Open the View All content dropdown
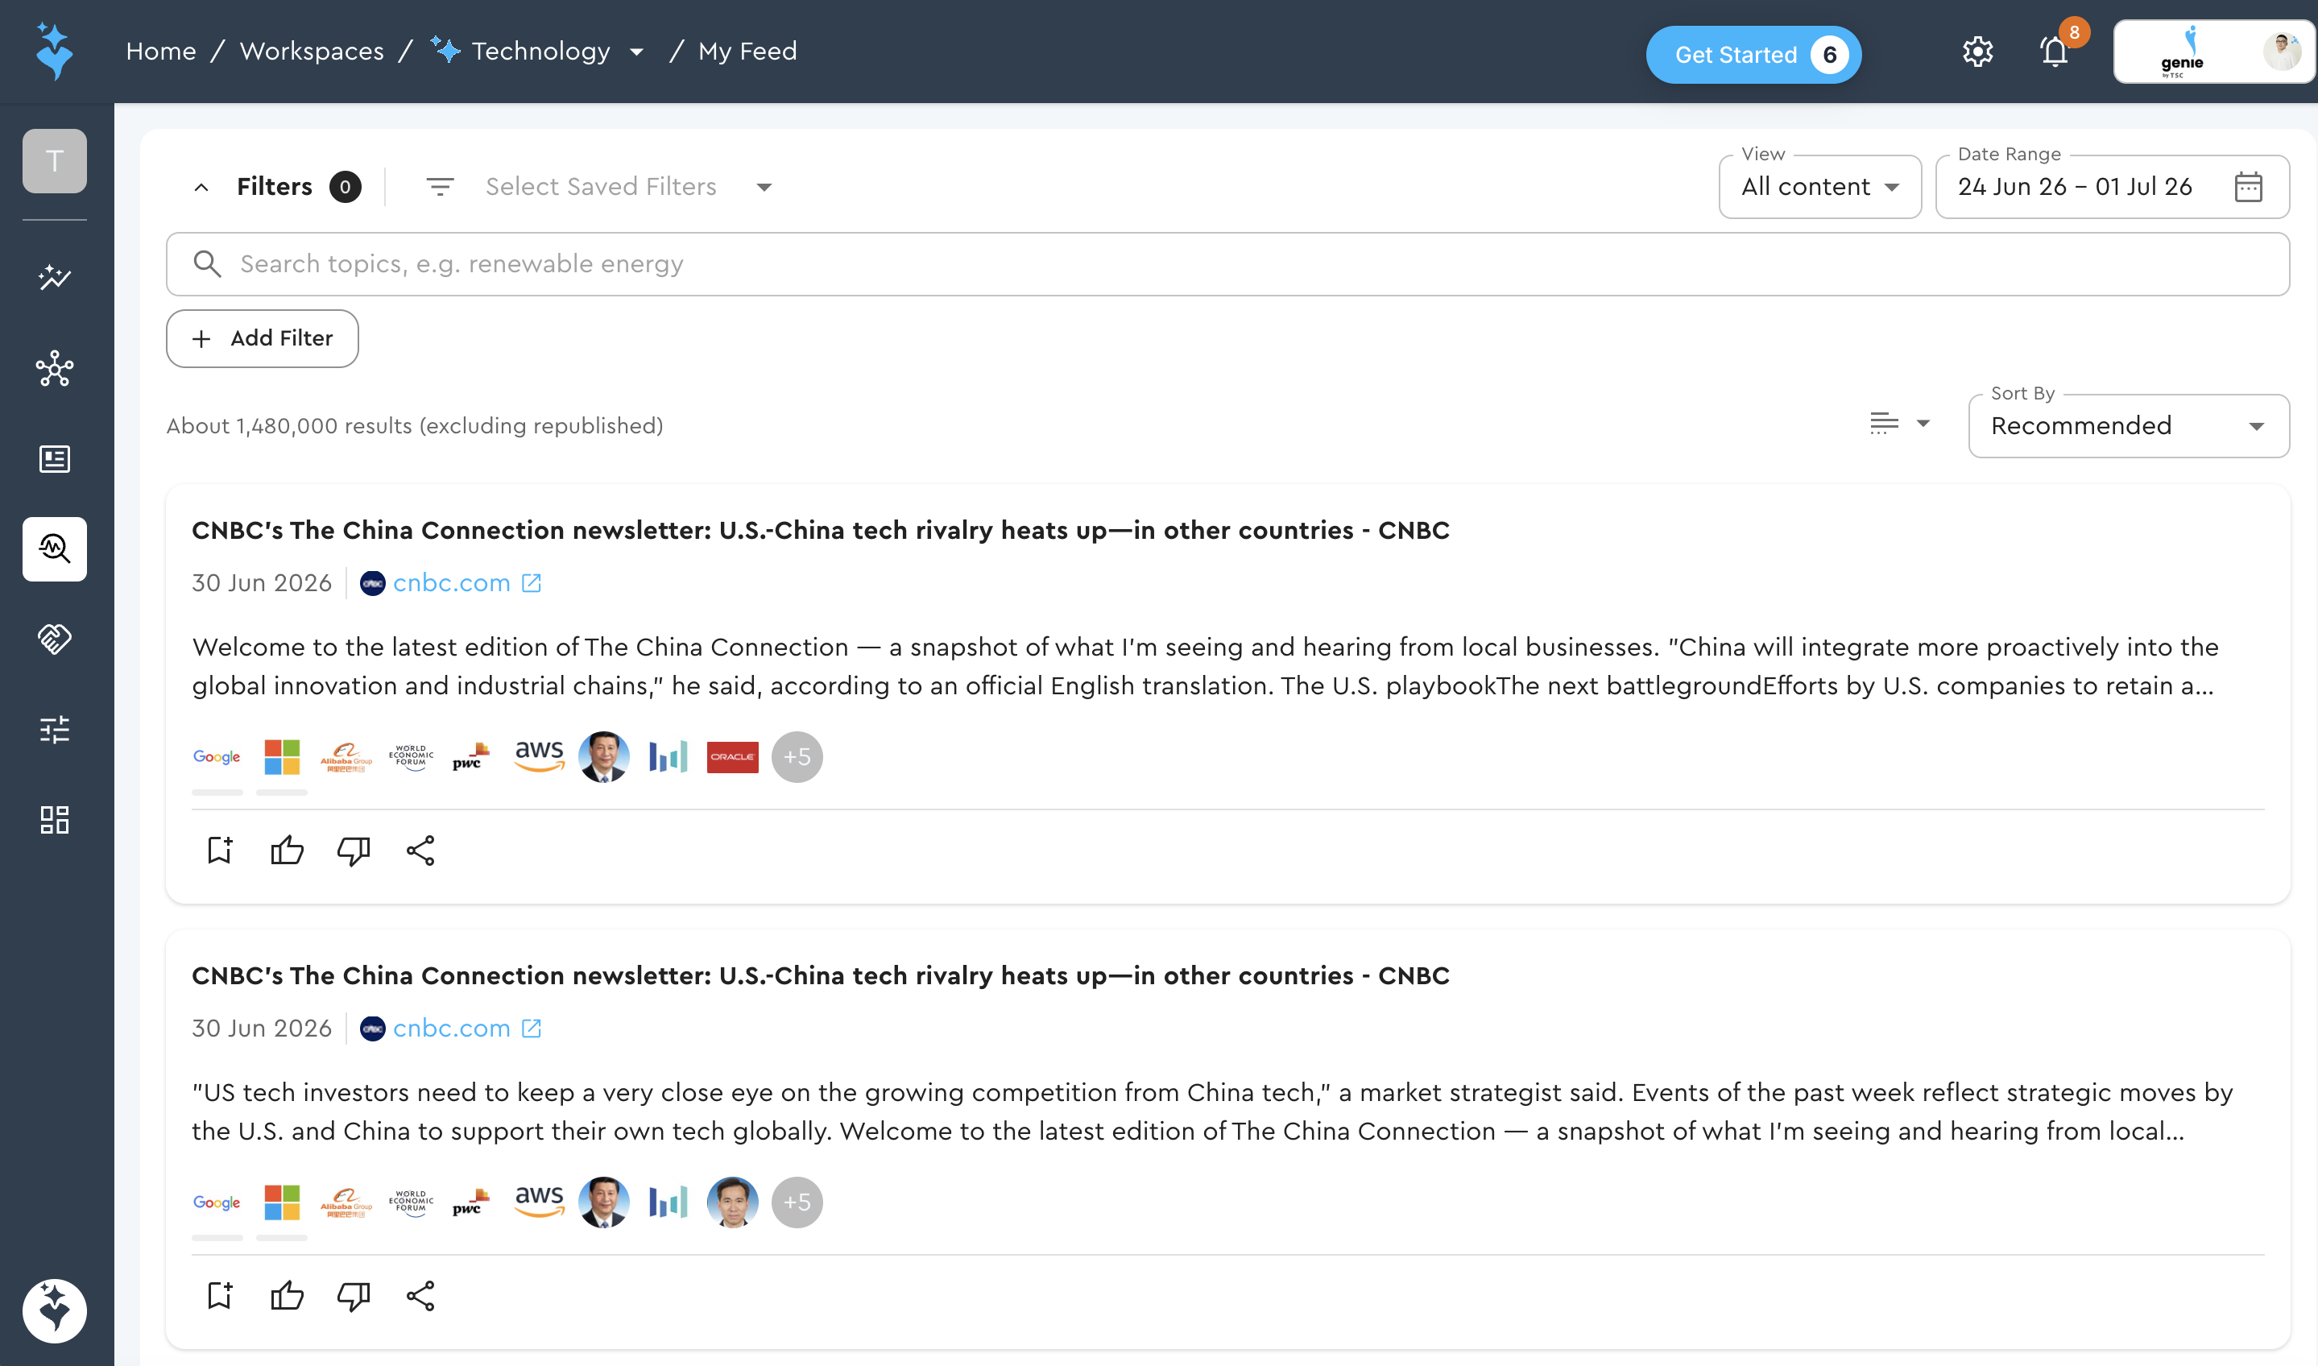 coord(1819,187)
